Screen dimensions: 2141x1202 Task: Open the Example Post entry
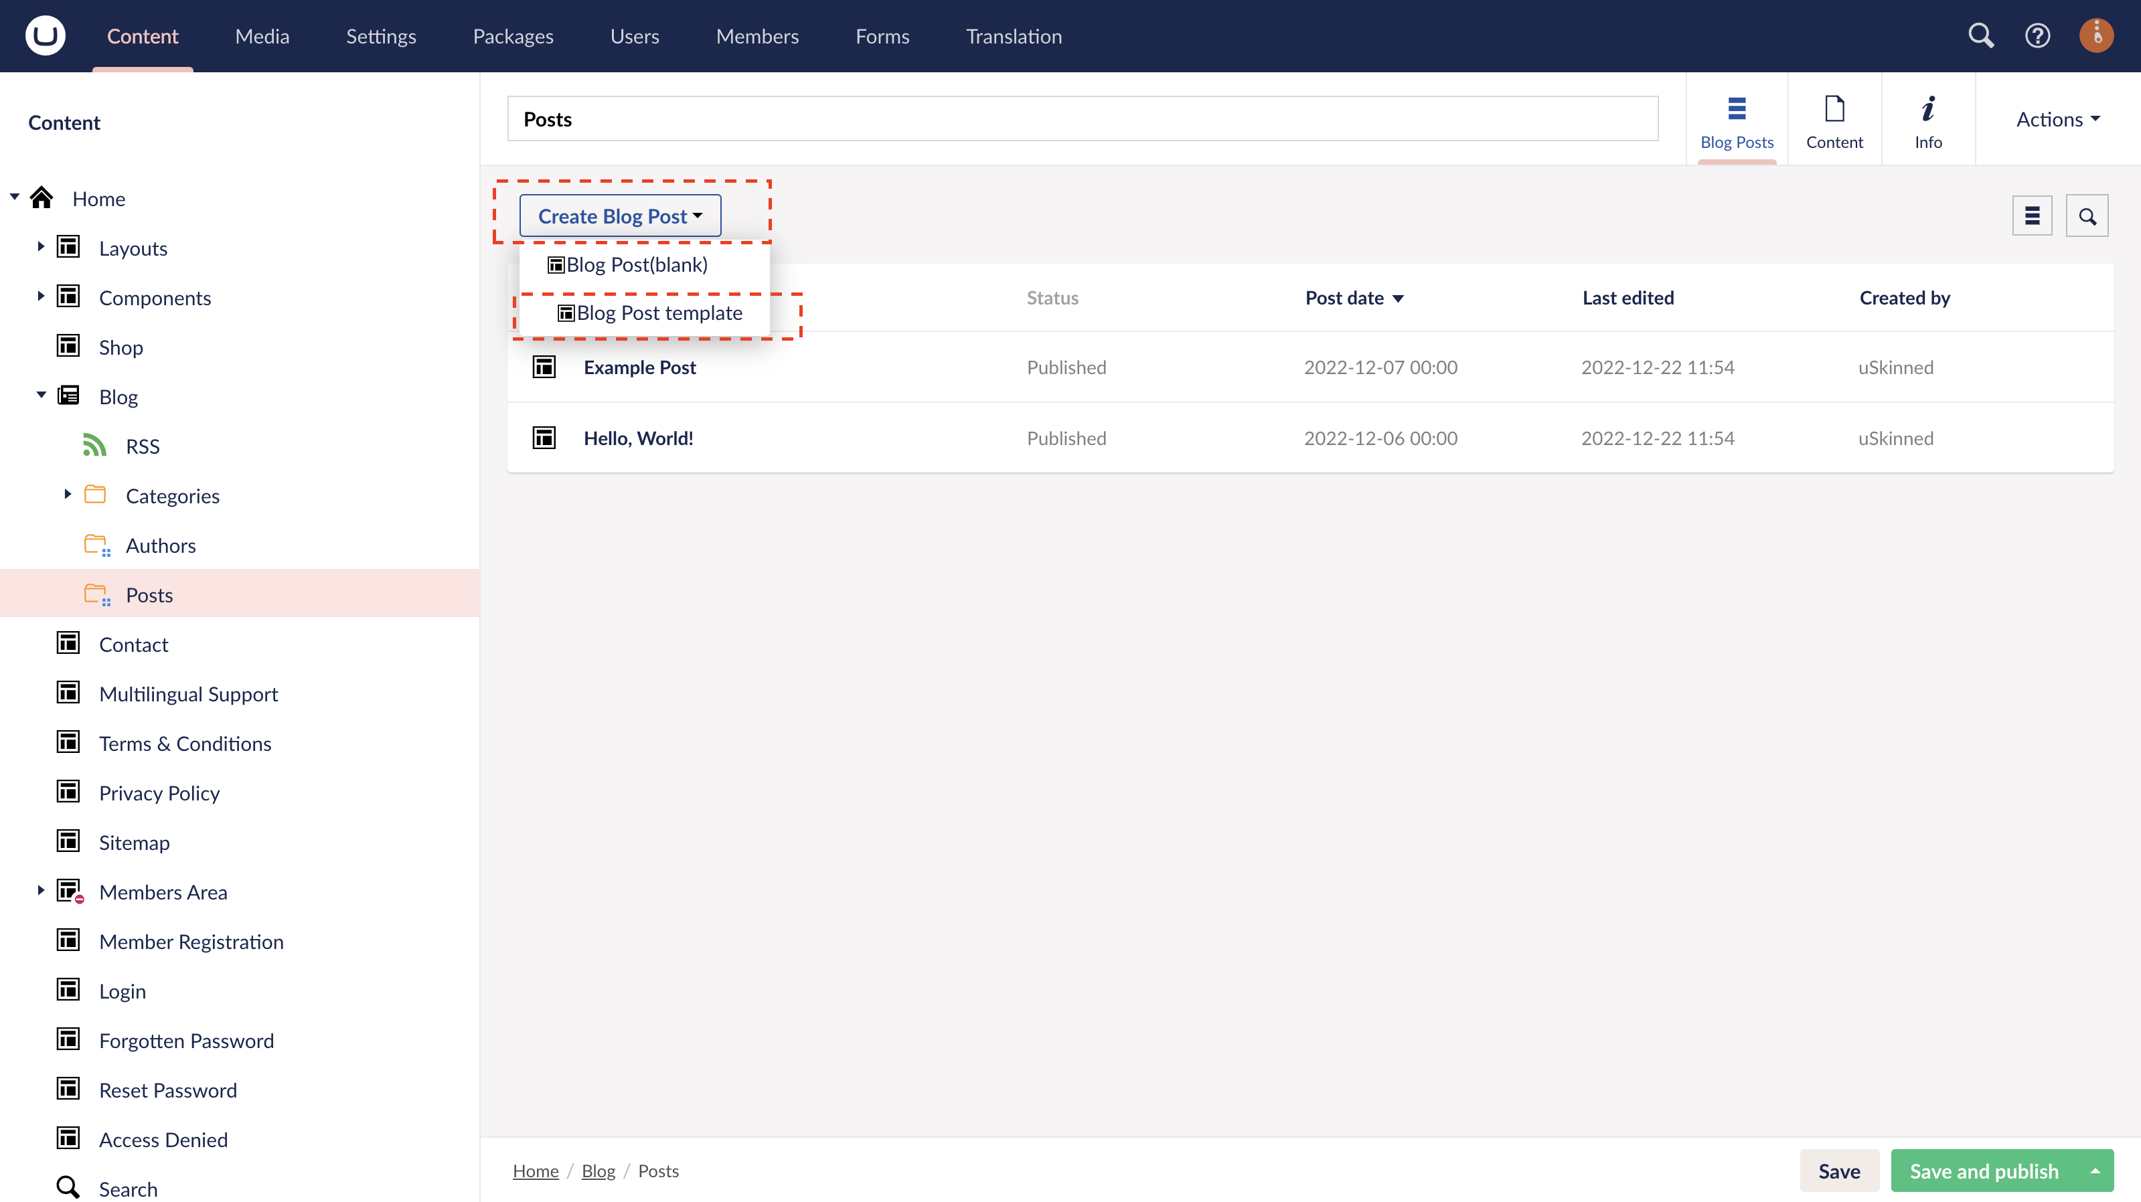(639, 367)
